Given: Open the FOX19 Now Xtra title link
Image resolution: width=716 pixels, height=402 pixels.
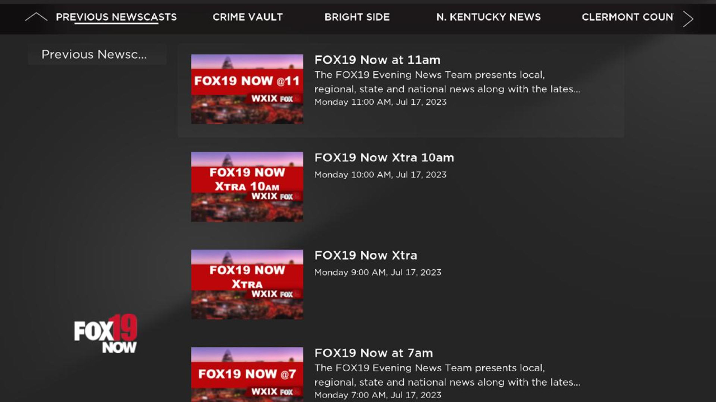Looking at the screenshot, I should (366, 255).
